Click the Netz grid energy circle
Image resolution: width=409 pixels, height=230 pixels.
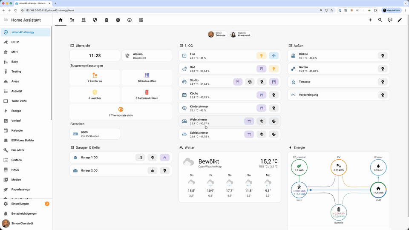pyautogui.click(x=299, y=190)
